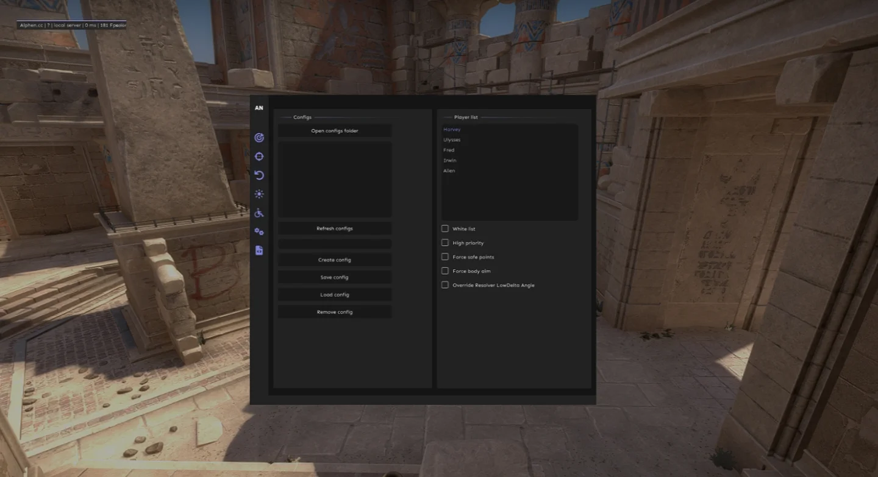Enable Override Resolver LowDelta Angle checkbox
This screenshot has width=878, height=477.
(x=445, y=284)
